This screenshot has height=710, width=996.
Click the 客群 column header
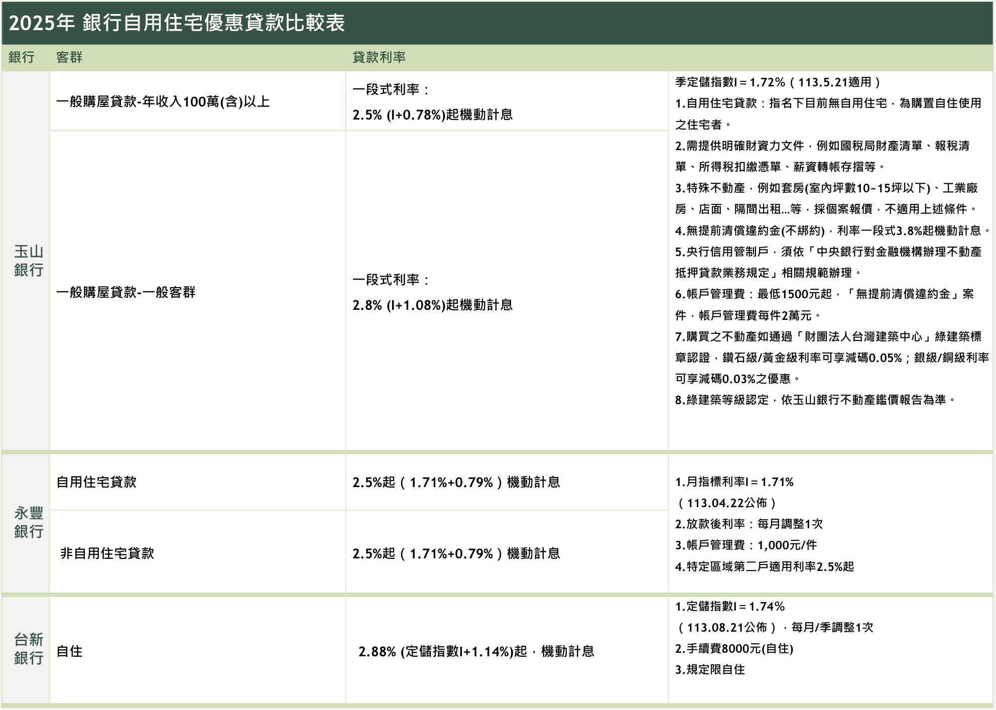tap(69, 57)
